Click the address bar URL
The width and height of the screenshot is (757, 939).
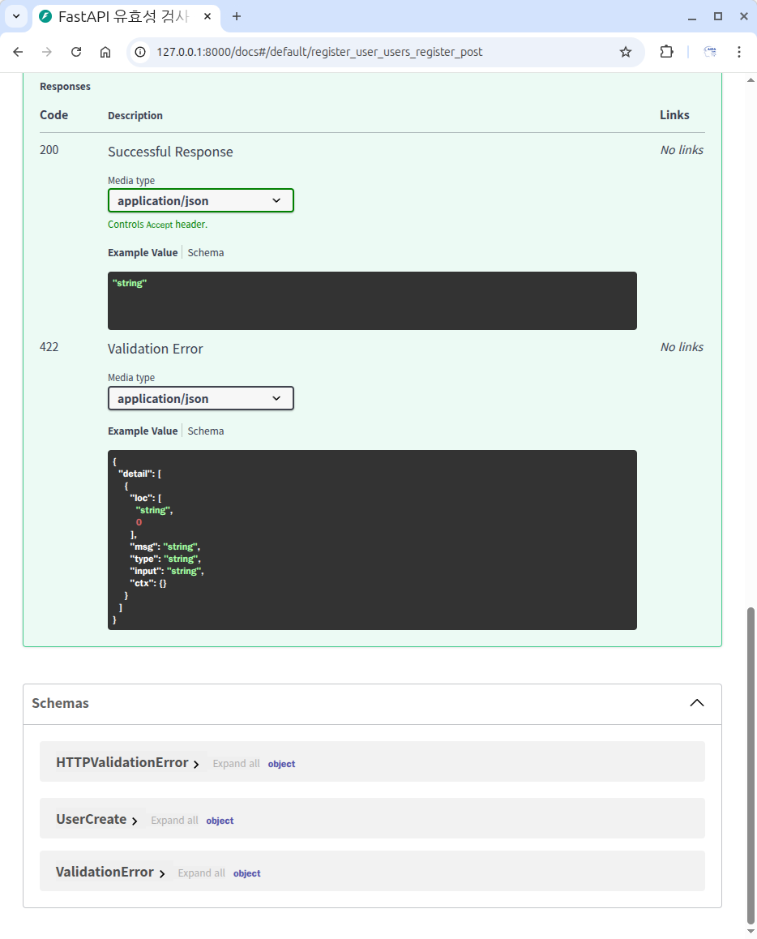pos(319,52)
